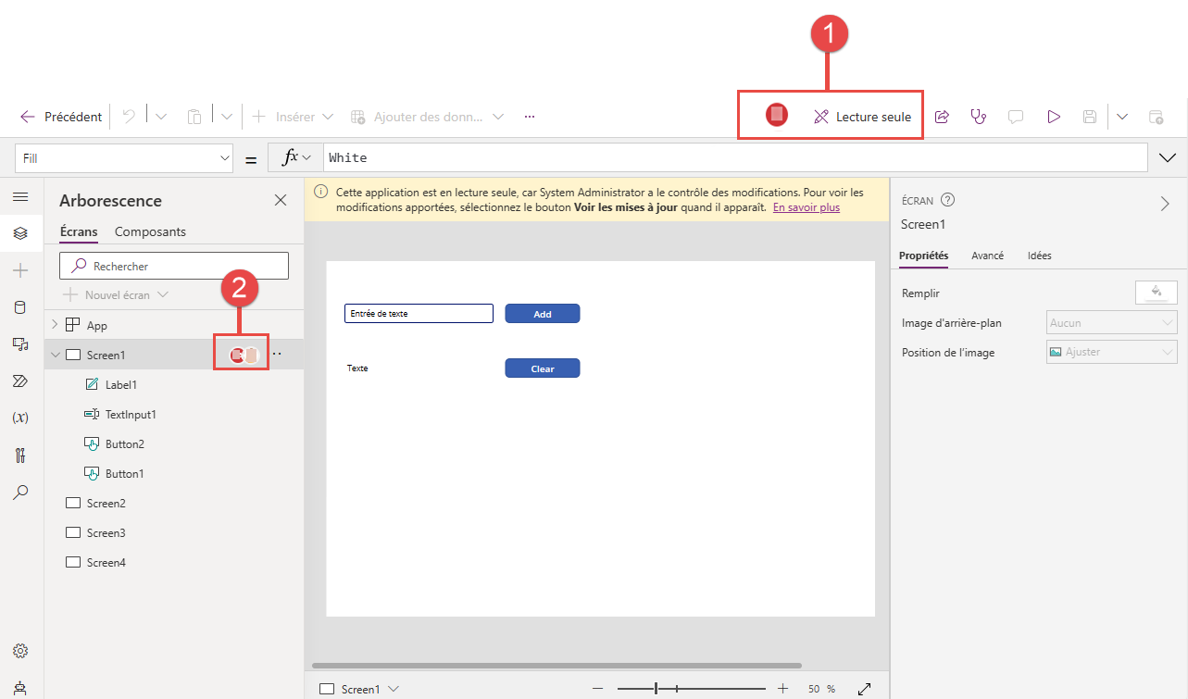
Task: Select Screen2 in the tree
Action: point(106,503)
